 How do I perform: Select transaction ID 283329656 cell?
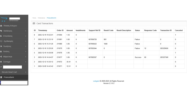[164, 48]
